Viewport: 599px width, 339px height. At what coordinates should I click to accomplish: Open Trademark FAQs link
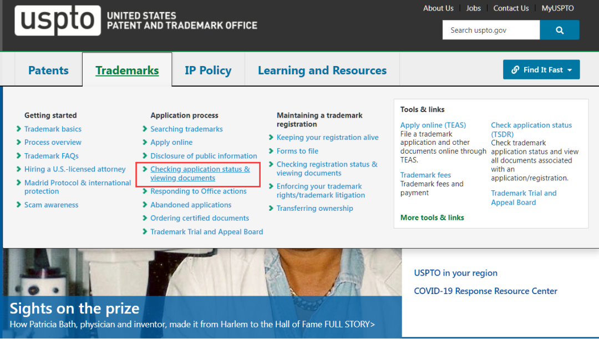point(51,156)
